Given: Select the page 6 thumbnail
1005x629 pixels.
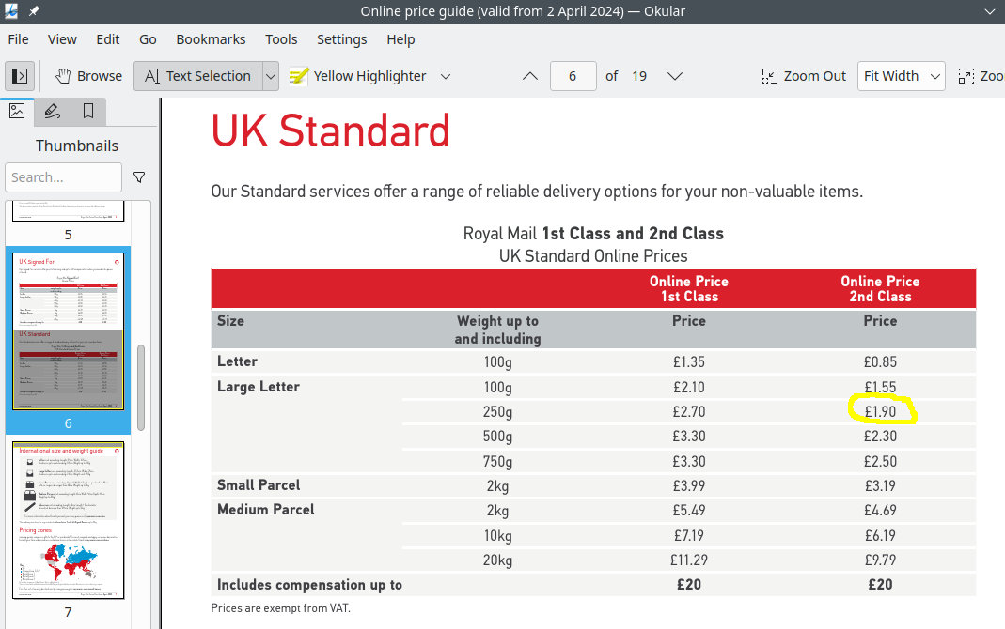Looking at the screenshot, I should [68, 331].
